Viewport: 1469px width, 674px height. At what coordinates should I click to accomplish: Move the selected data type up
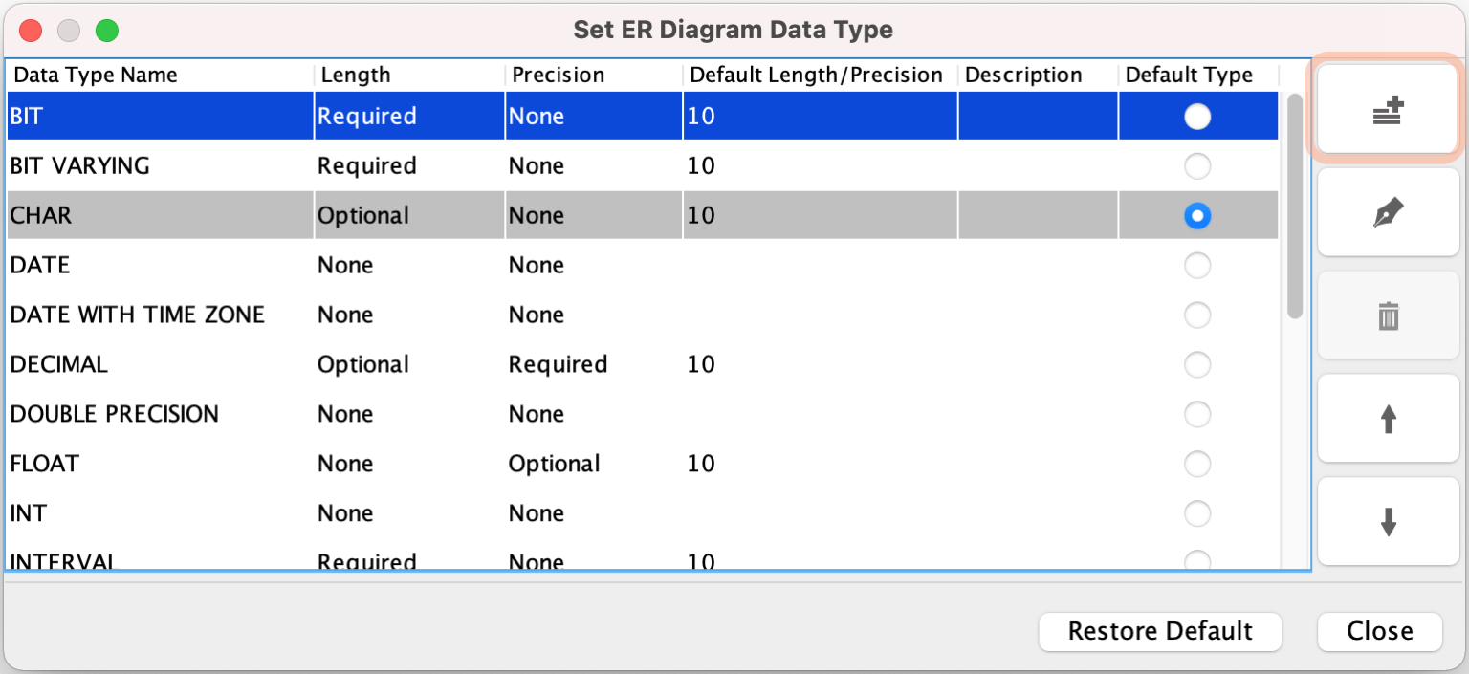point(1388,418)
